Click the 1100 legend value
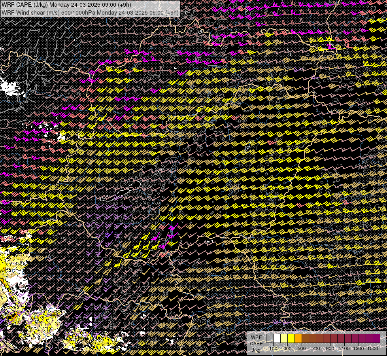387x356 pixels. coord(344,348)
